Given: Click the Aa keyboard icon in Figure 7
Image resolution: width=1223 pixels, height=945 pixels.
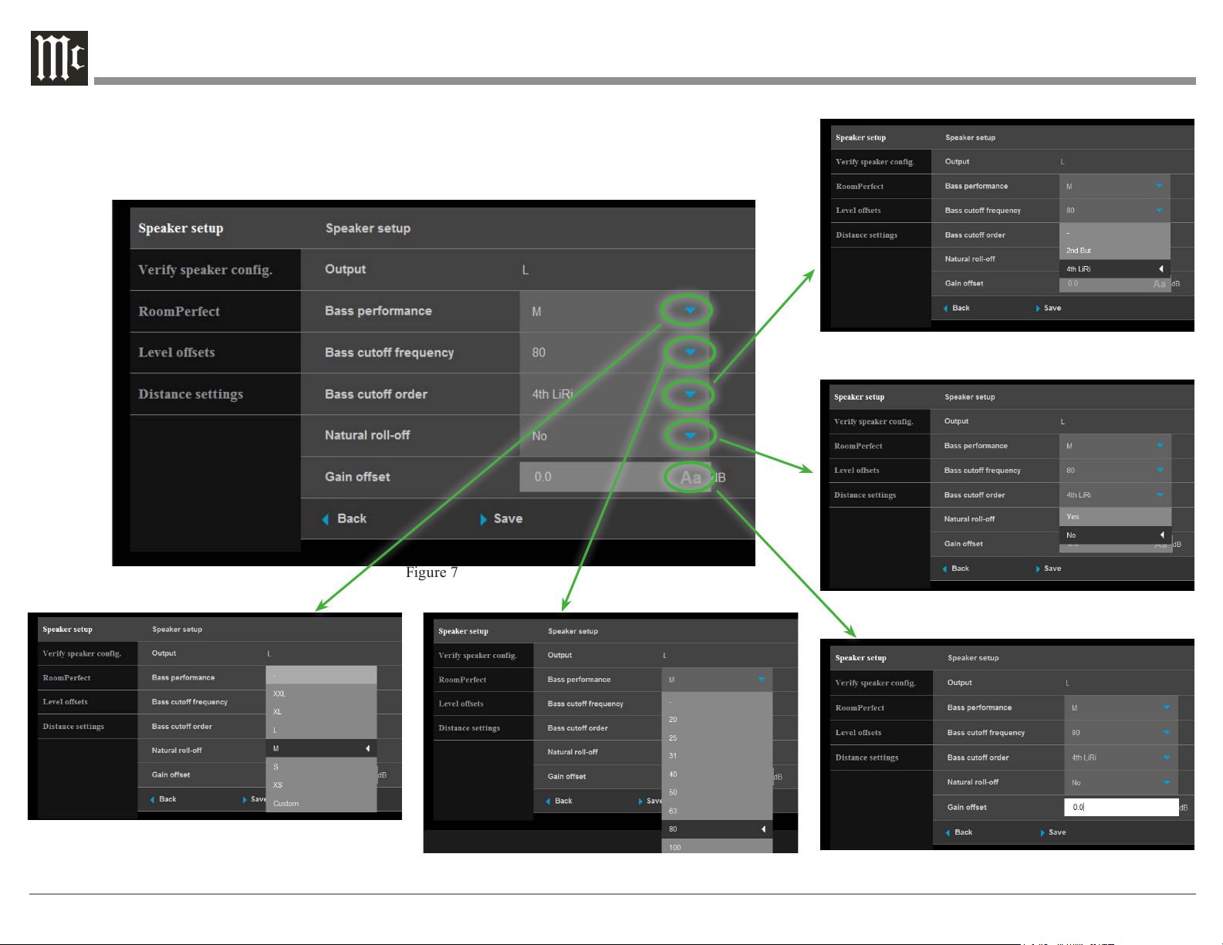Looking at the screenshot, I should pos(690,478).
